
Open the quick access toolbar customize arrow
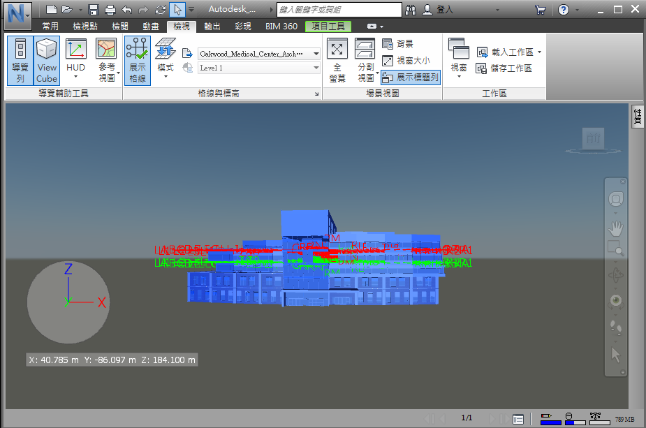(191, 10)
